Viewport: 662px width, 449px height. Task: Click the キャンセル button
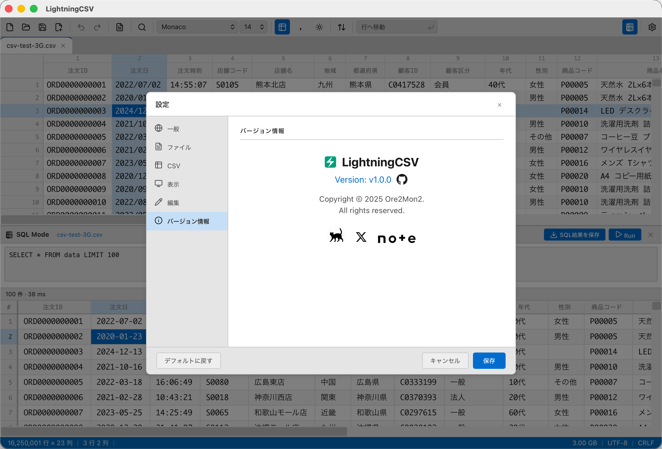click(445, 361)
